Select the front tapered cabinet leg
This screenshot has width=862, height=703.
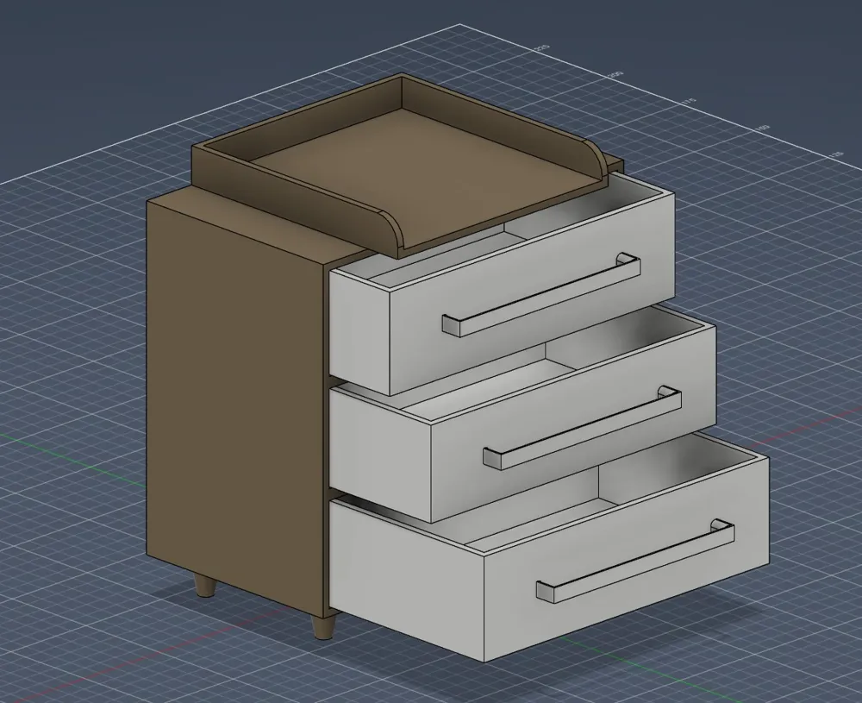pos(322,627)
